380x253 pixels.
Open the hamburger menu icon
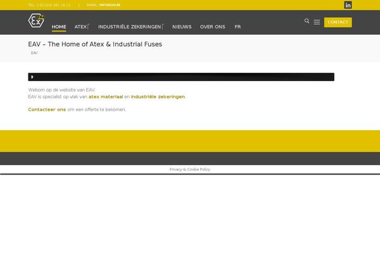pyautogui.click(x=317, y=22)
